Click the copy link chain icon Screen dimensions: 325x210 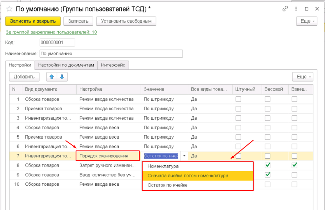point(285,9)
